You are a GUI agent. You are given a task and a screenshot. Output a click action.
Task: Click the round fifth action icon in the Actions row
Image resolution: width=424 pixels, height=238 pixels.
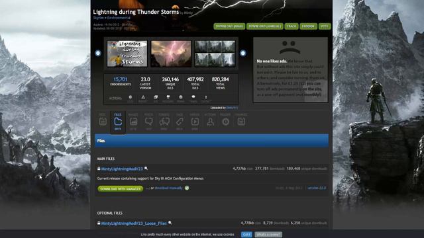click(x=181, y=97)
